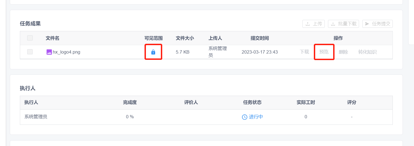Viewport: 414px width, 146px height.
Task: Click the 上传 button
Action: click(314, 24)
